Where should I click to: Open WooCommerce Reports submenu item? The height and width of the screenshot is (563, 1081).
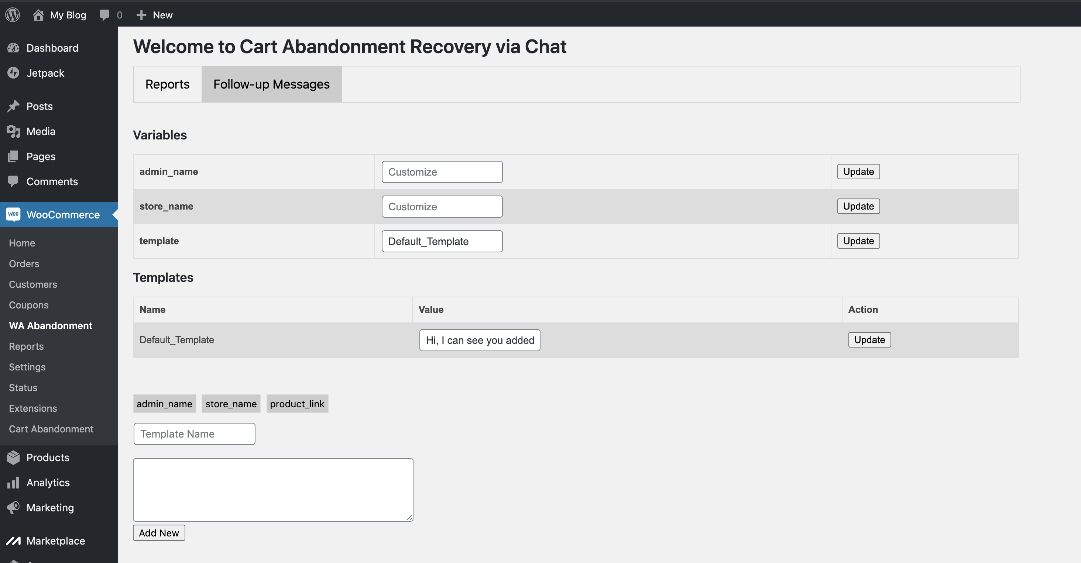tap(26, 346)
